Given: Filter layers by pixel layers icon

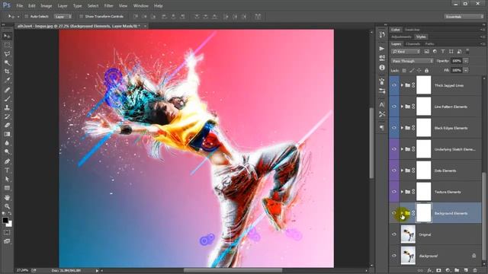Looking at the screenshot, I should point(427,52).
